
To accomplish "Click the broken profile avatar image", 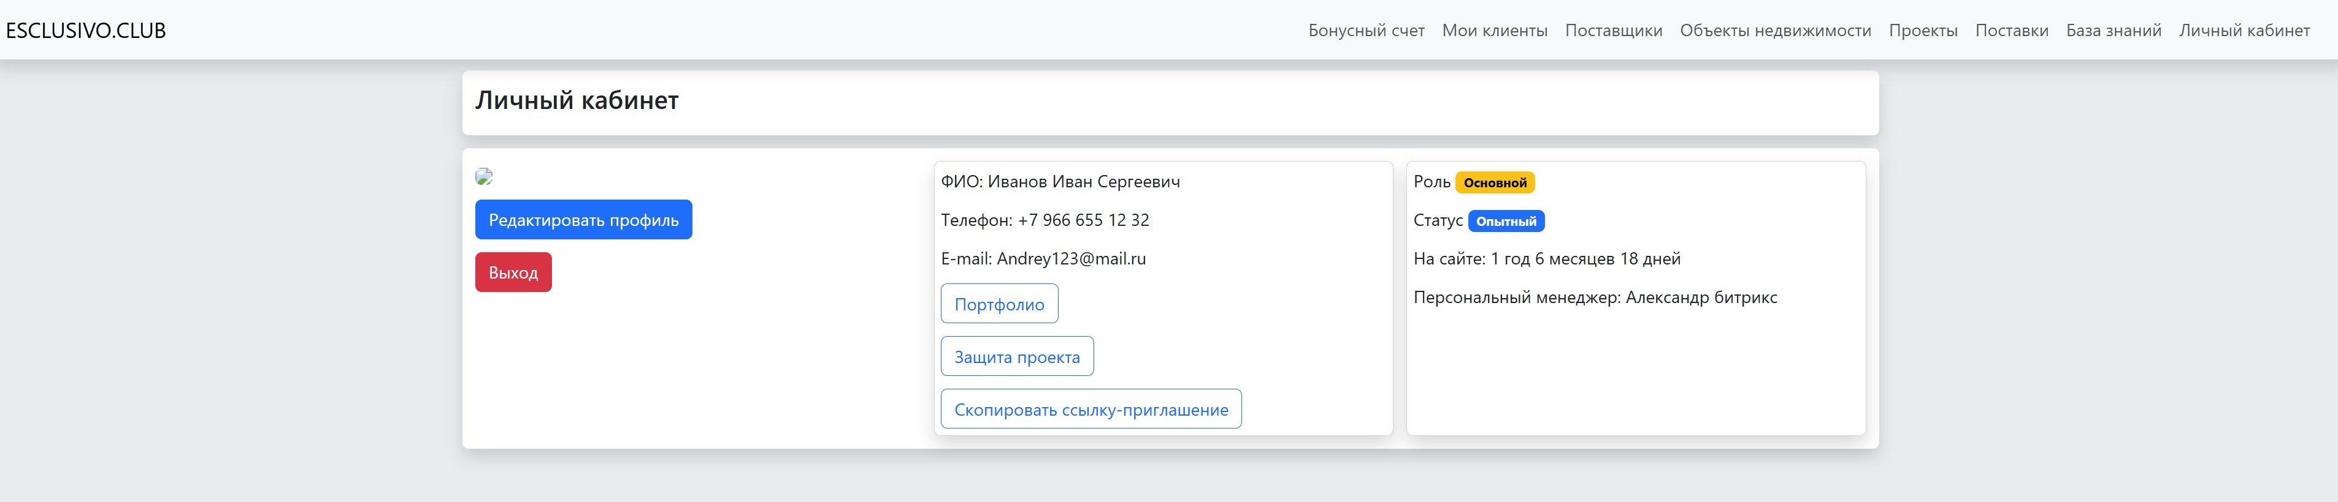I will [x=484, y=177].
